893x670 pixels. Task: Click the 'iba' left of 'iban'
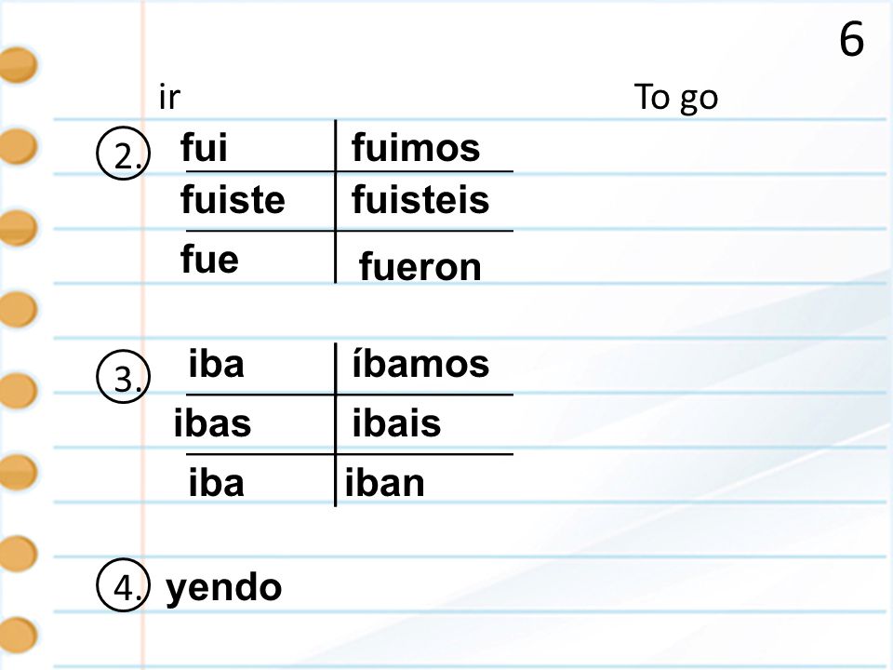217,483
